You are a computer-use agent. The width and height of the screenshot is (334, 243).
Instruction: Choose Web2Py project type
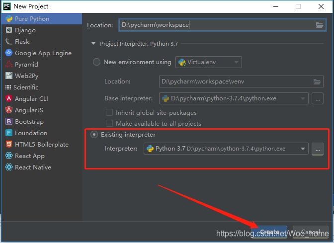tap(42, 76)
